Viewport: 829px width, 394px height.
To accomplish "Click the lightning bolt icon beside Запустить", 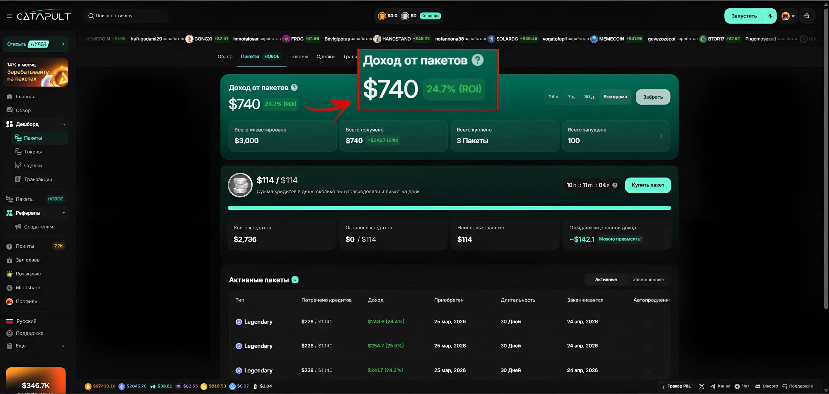I will [x=770, y=16].
